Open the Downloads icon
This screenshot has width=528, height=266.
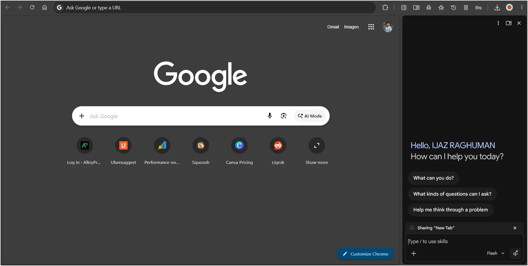[497, 7]
